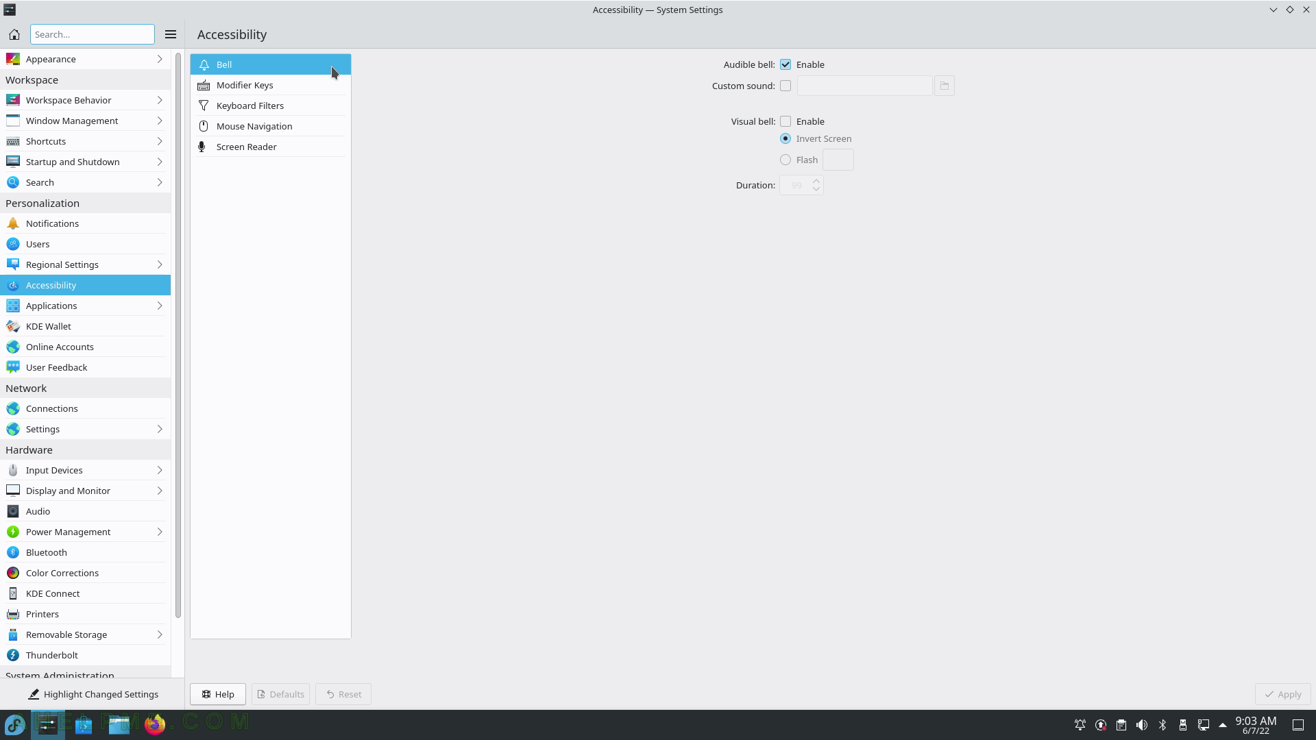
Task: Click the Printers icon
Action: coord(13,614)
